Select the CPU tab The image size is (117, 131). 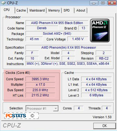point(7,10)
